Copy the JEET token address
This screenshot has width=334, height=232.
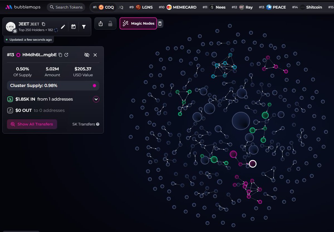point(43,24)
